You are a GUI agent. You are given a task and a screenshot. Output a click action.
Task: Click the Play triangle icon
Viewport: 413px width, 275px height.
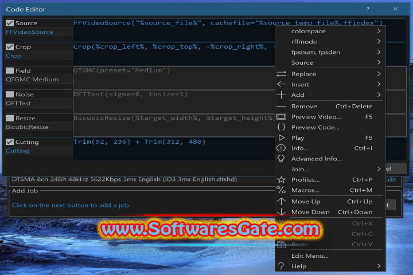[x=281, y=137]
